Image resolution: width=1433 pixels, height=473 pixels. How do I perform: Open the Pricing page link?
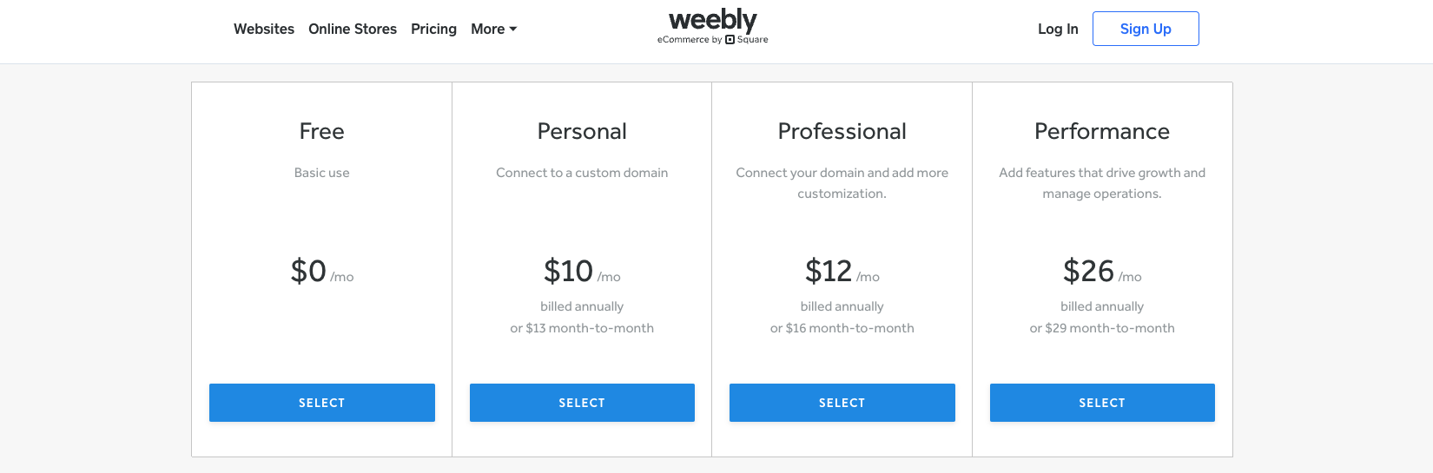tap(433, 30)
